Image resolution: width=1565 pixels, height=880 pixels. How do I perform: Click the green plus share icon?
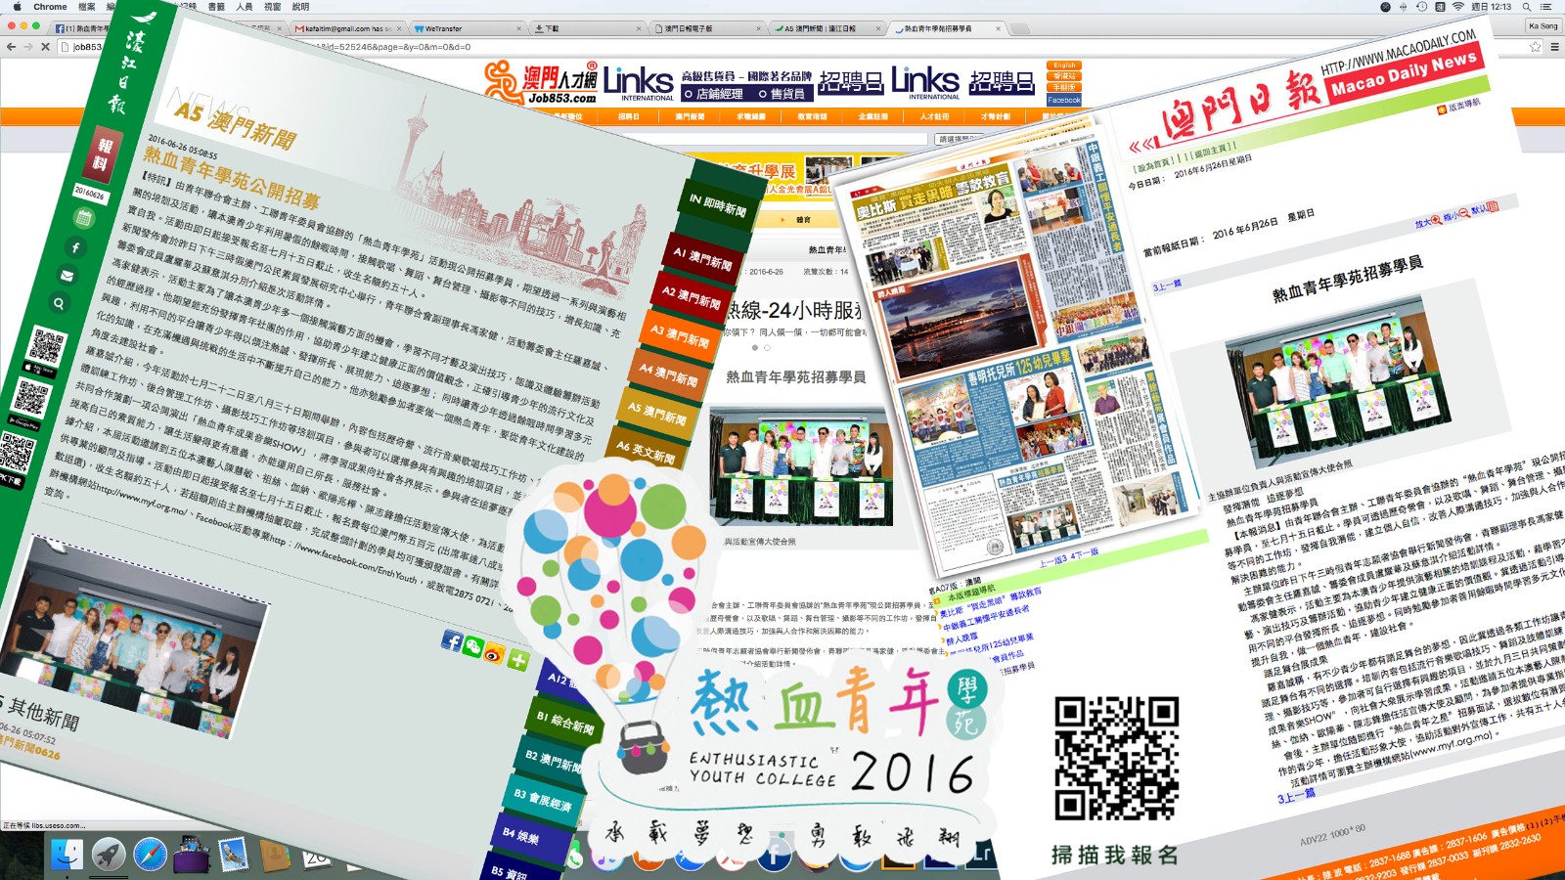click(517, 660)
